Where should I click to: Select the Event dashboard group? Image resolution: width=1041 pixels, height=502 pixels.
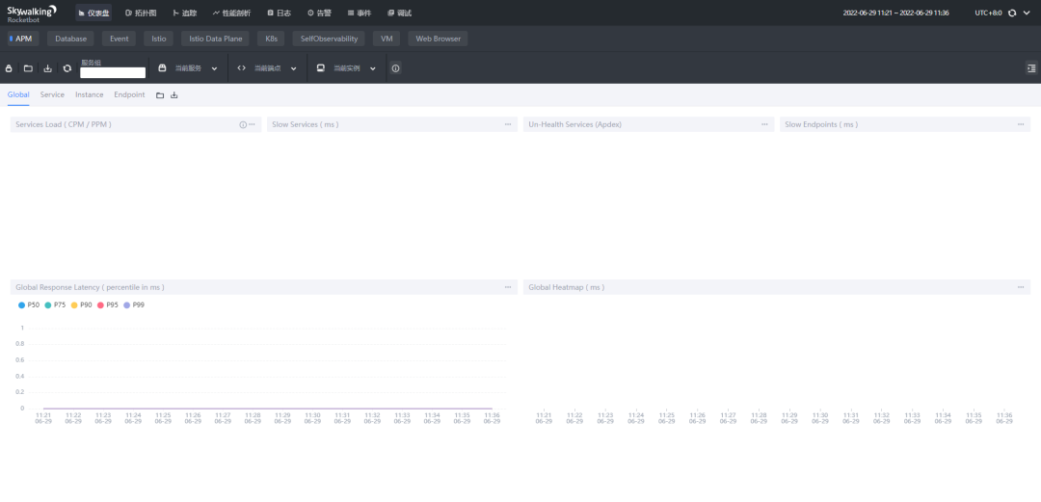click(x=120, y=39)
